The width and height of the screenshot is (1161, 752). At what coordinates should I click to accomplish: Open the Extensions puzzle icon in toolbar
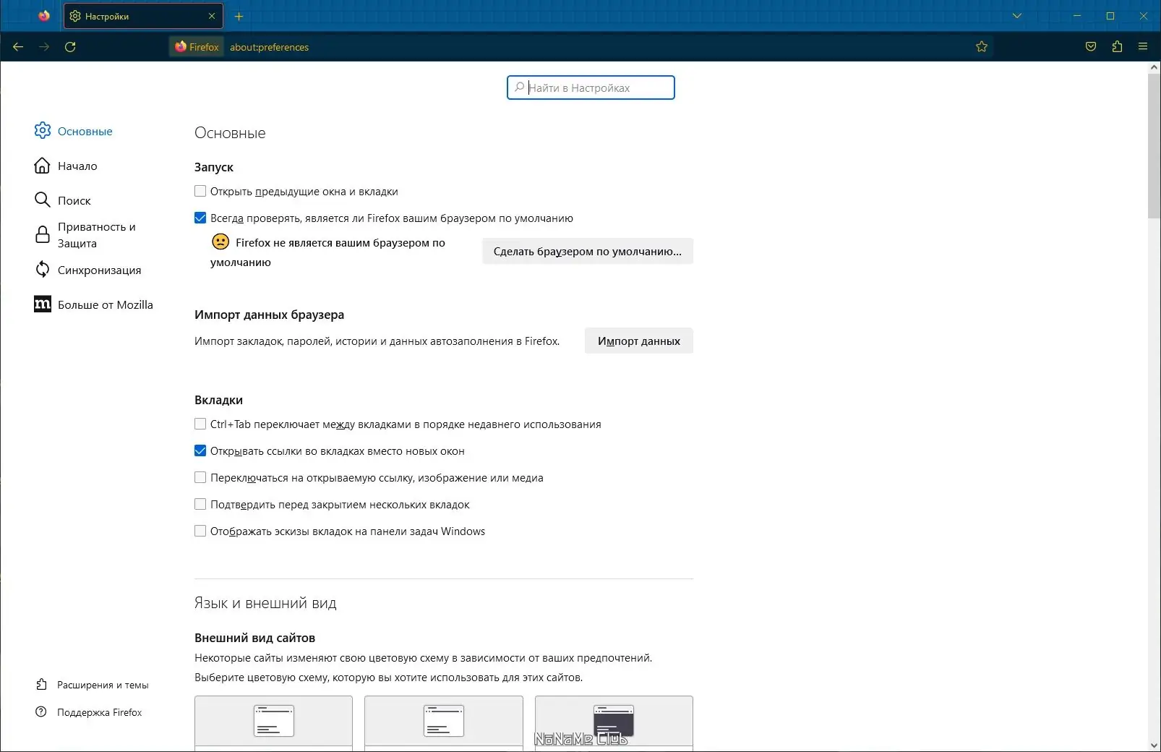point(1117,47)
